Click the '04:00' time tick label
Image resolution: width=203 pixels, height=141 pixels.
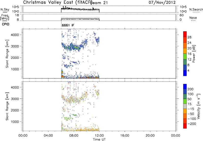(x=48, y=136)
